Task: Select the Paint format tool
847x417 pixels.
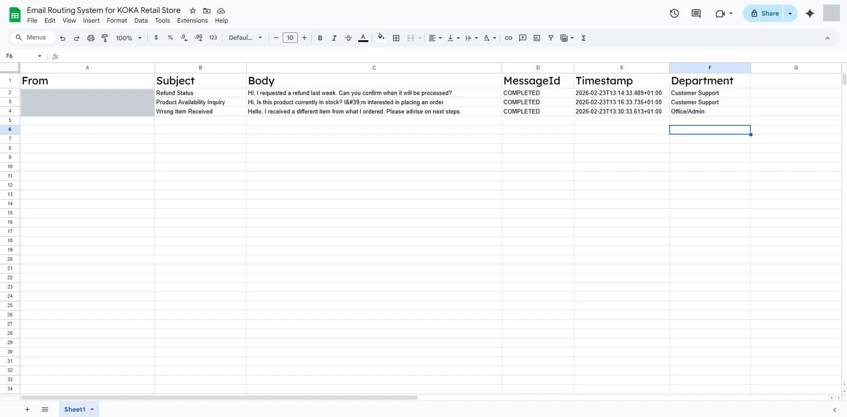Action: click(104, 38)
